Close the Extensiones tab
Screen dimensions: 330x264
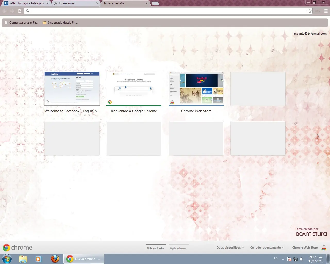(97, 3)
